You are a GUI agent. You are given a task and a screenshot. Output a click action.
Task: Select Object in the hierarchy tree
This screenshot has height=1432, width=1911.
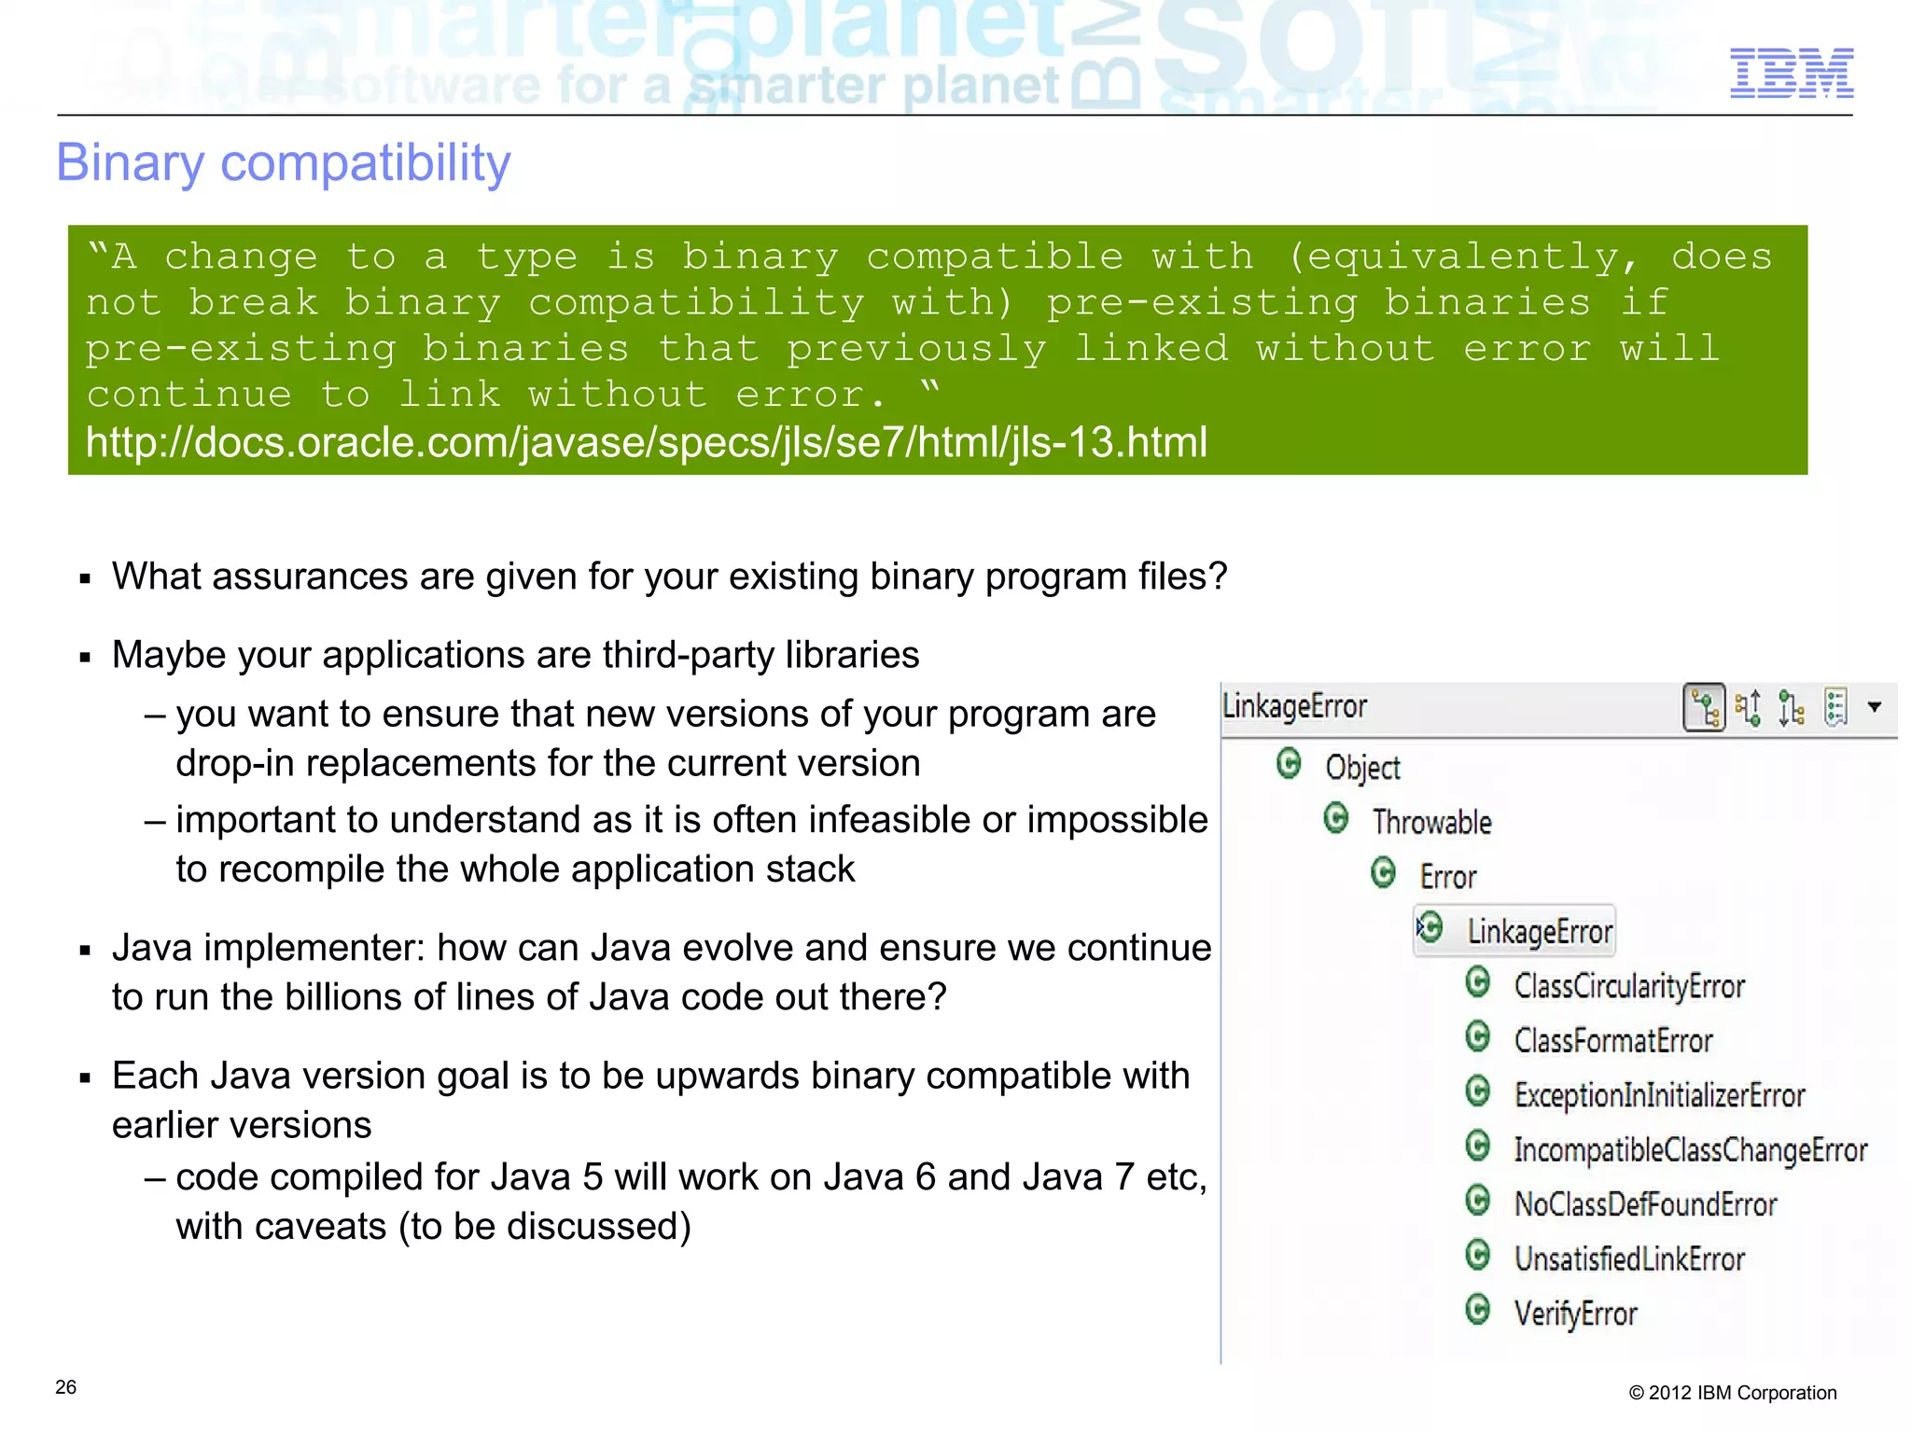[1362, 768]
